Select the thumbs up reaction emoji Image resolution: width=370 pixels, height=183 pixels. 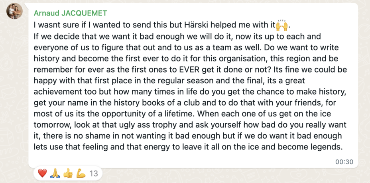pyautogui.click(x=68, y=173)
